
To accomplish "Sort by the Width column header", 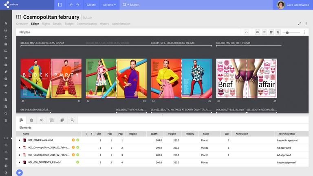I will coord(154,134).
